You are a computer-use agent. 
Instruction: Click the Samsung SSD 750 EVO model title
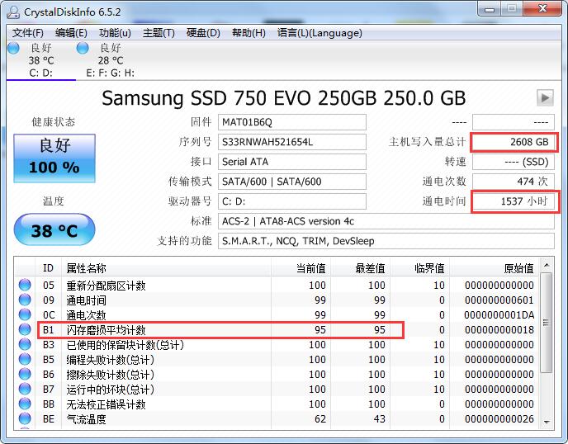point(284,98)
